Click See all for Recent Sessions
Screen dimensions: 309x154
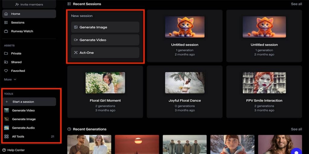(x=296, y=4)
